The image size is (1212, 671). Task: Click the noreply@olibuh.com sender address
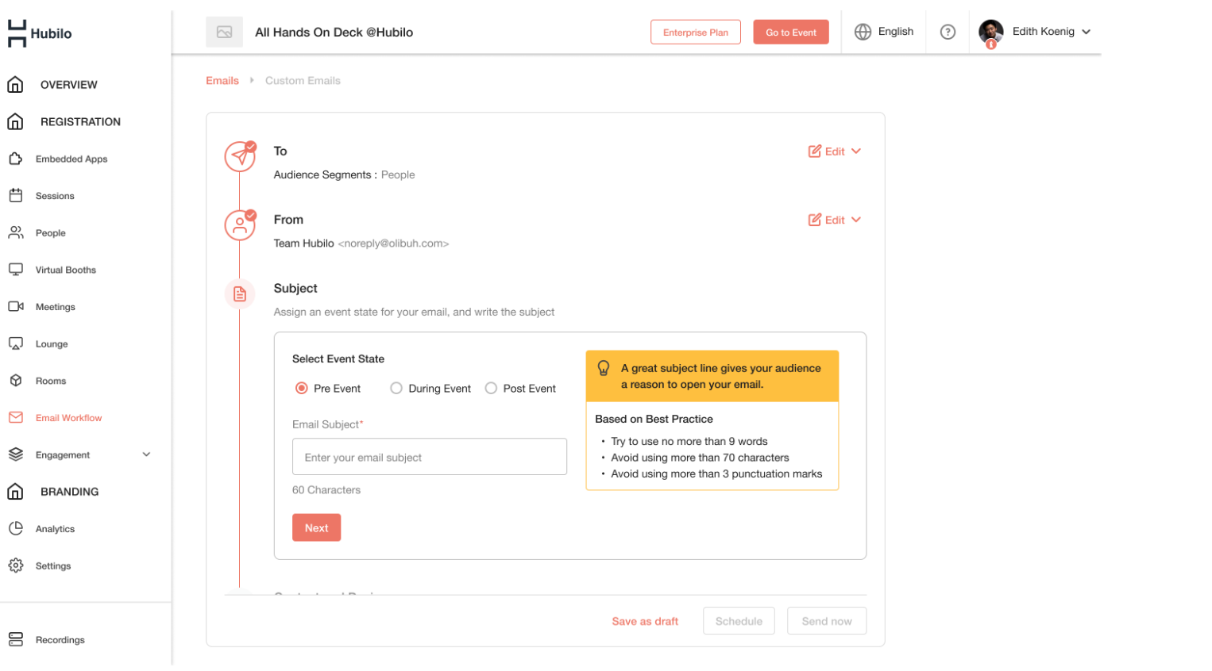393,243
